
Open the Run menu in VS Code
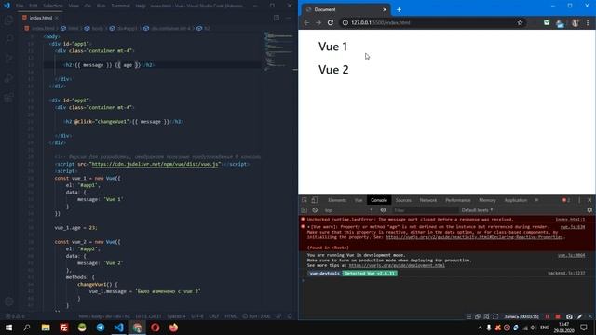pyautogui.click(x=102, y=6)
